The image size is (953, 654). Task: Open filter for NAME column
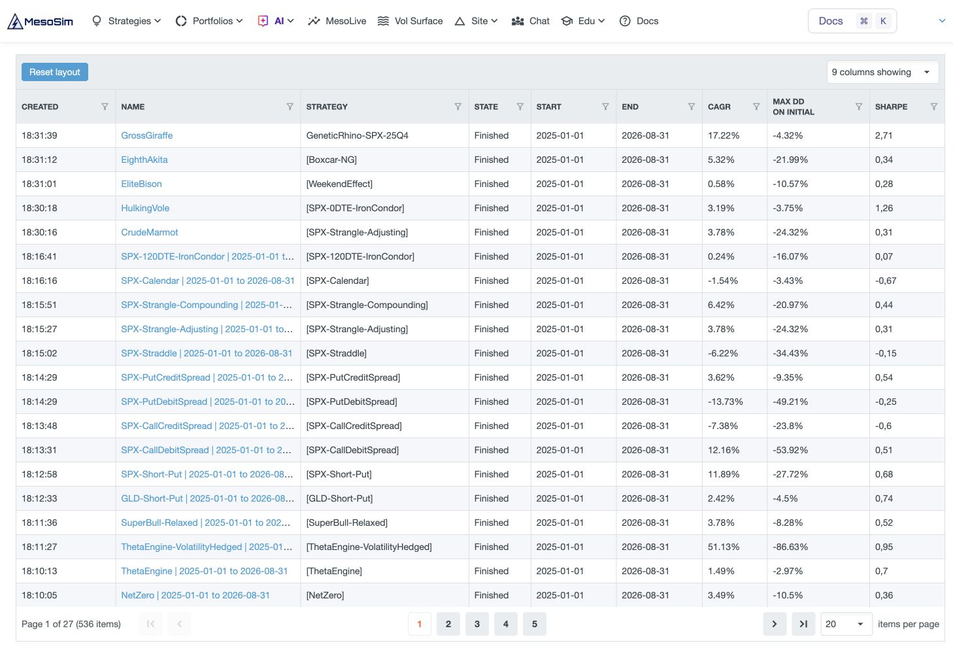(x=290, y=107)
